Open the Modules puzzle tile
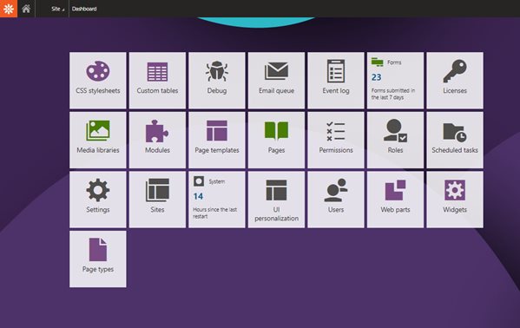 (x=157, y=140)
